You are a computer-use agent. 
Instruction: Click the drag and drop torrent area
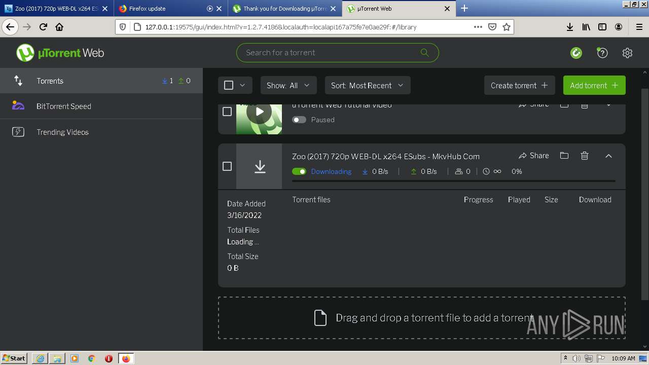422,318
